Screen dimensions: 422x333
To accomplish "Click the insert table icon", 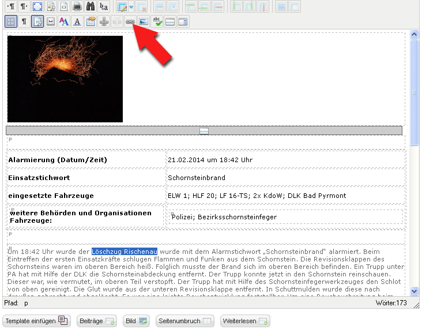I will pyautogui.click(x=122, y=7).
